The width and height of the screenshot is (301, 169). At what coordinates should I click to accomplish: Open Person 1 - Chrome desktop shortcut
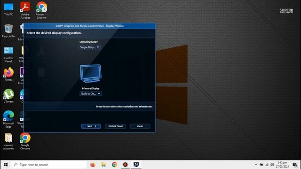point(42,10)
